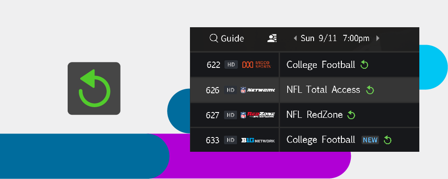
Task: Select College Football on Midco Sports row
Action: (320, 65)
